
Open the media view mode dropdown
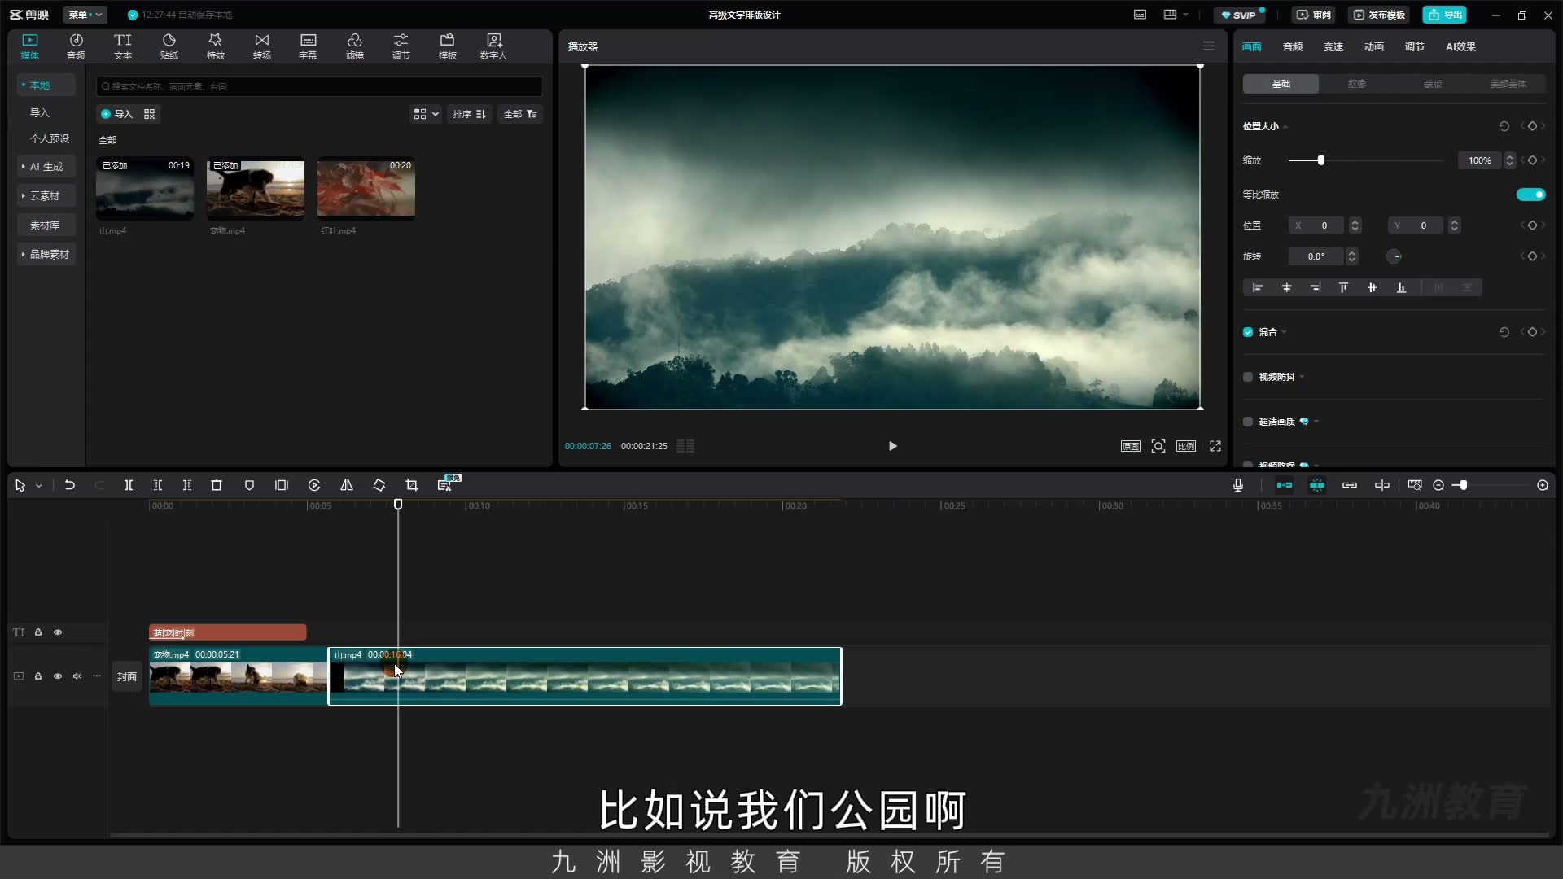tap(426, 114)
